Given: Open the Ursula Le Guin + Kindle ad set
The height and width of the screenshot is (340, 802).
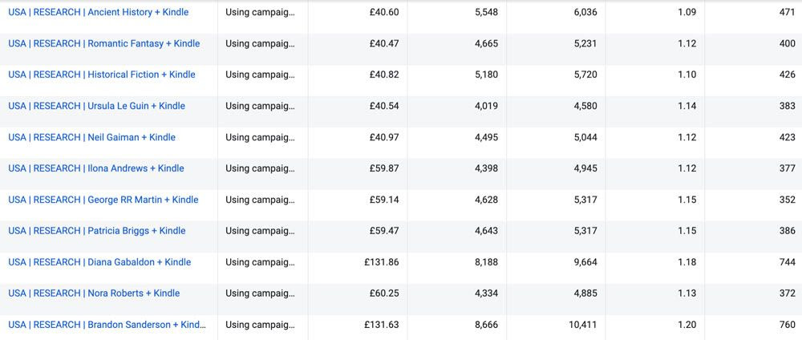Looking at the screenshot, I should coord(96,106).
